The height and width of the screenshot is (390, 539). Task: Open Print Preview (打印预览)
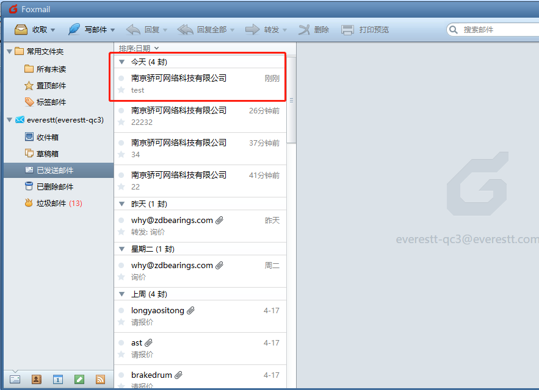[347, 29]
